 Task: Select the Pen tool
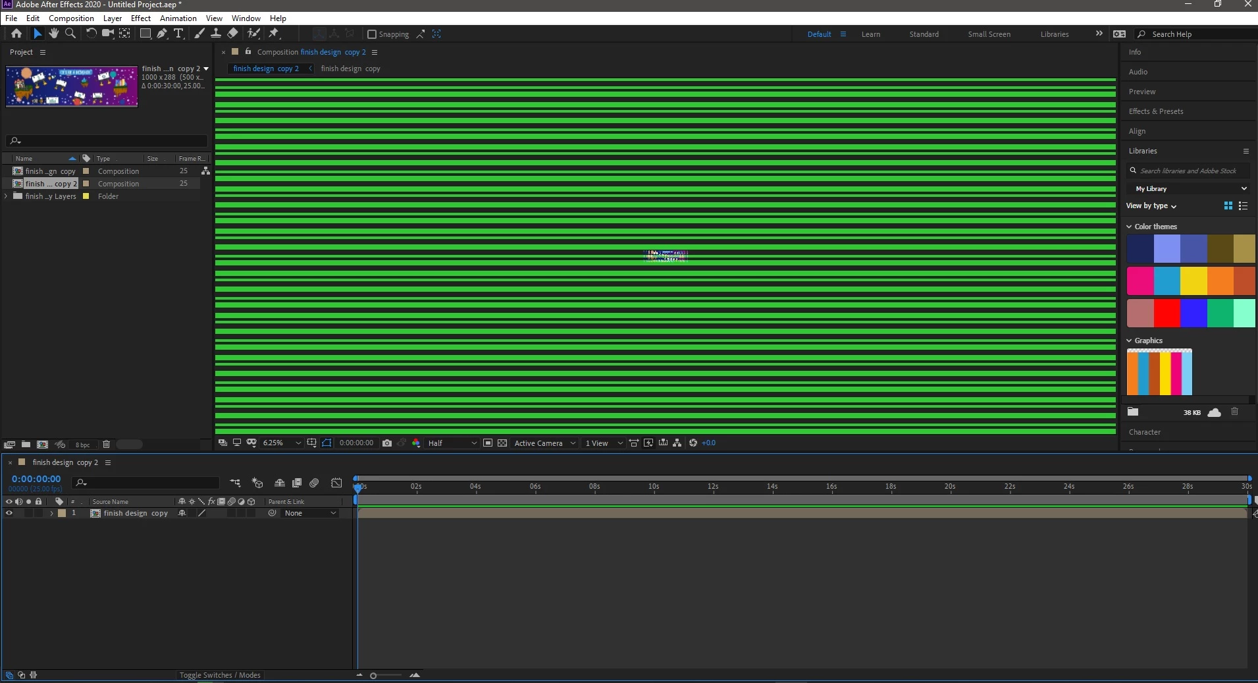coord(162,34)
